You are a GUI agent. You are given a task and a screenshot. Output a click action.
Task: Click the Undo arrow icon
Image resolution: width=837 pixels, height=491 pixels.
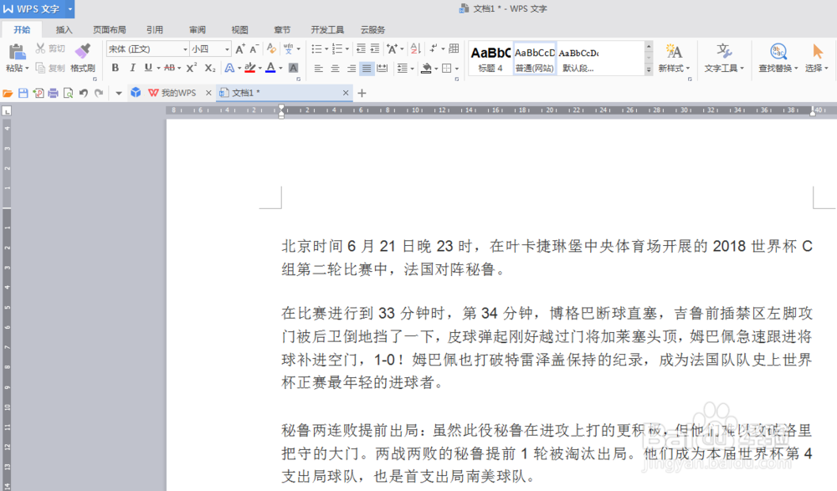pos(84,93)
